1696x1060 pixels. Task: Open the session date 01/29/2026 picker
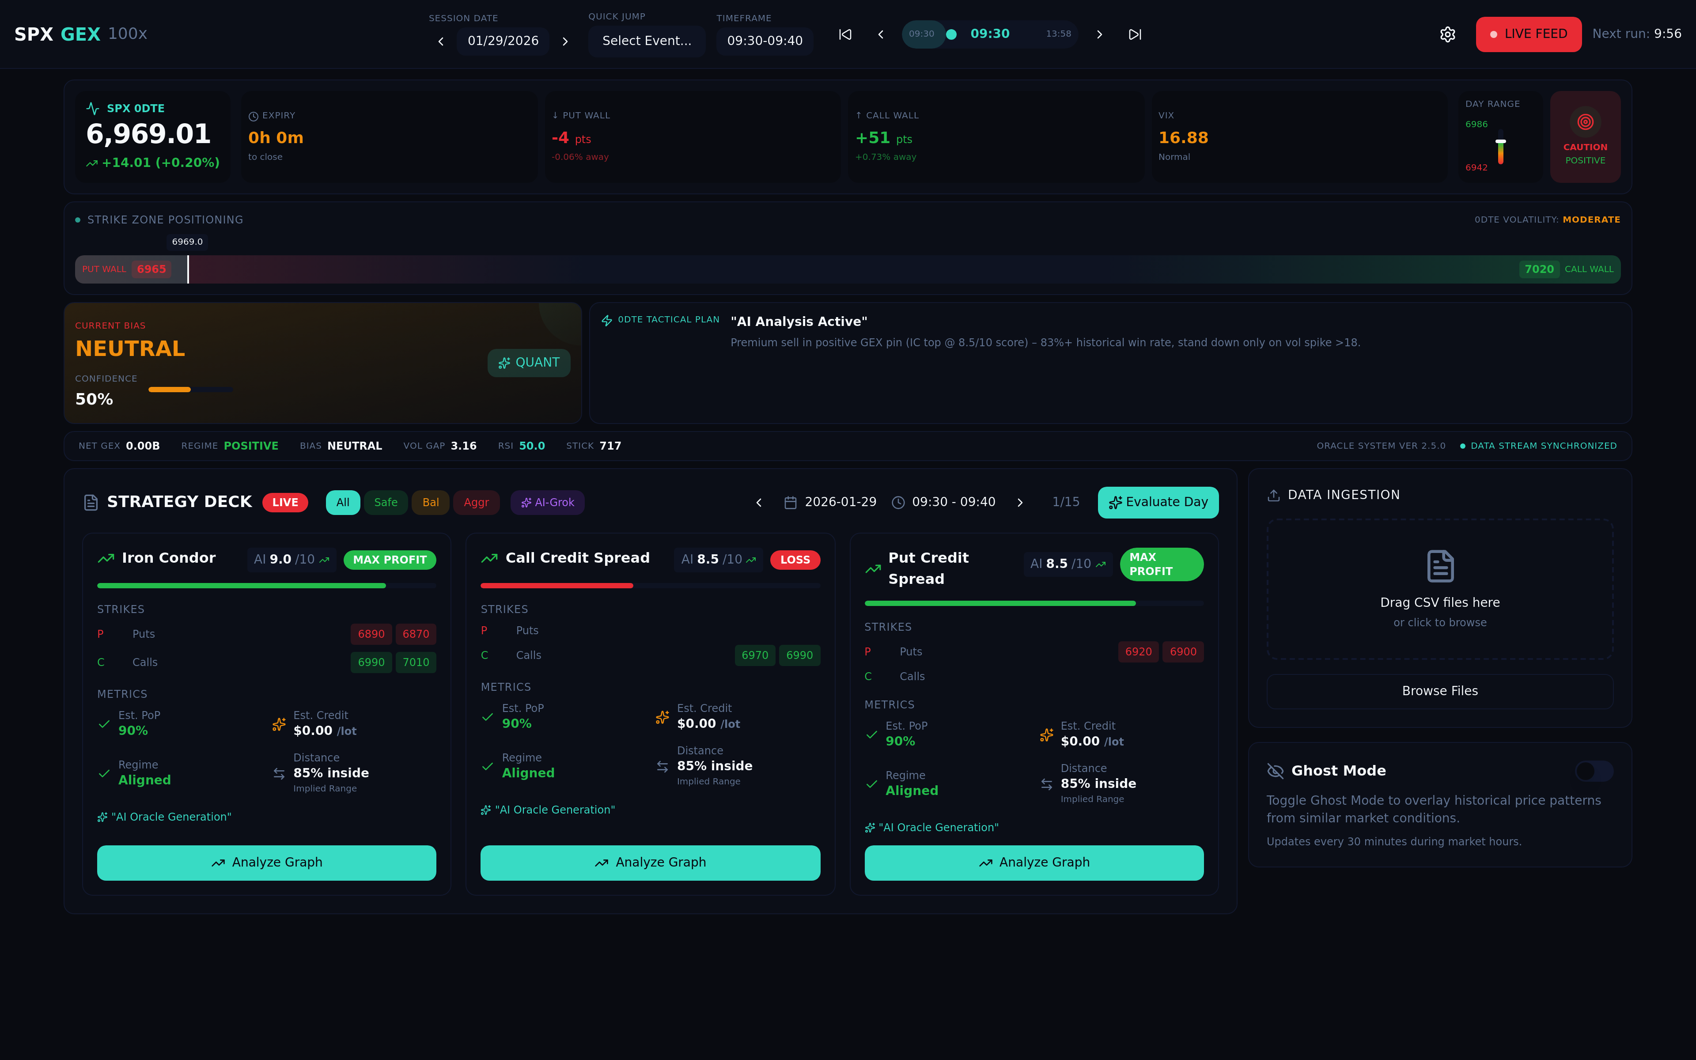tap(503, 42)
